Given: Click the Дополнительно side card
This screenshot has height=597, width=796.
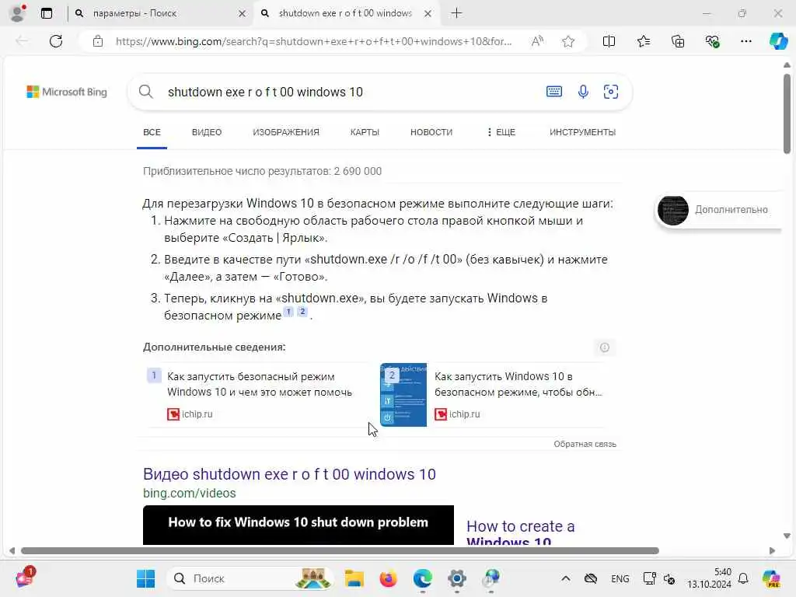Looking at the screenshot, I should click(717, 210).
